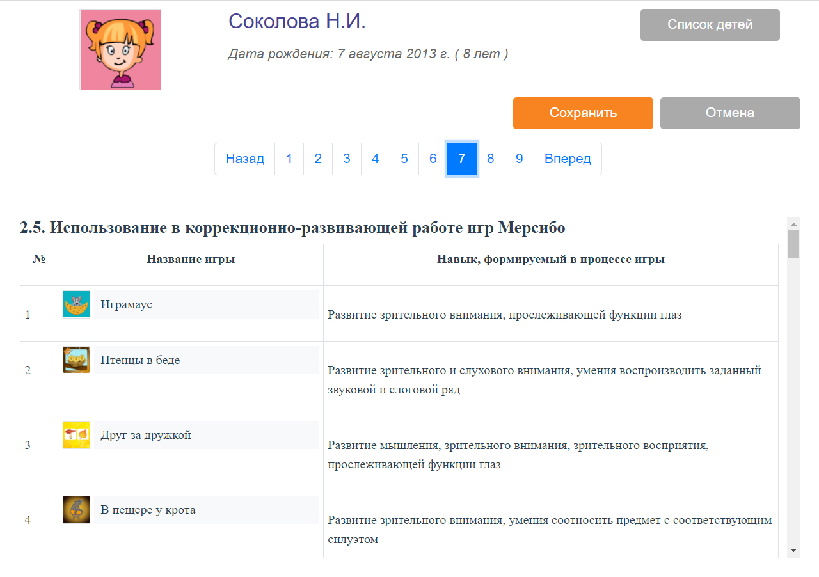This screenshot has width=819, height=577.
Task: Open the Список детей list
Action: click(710, 25)
